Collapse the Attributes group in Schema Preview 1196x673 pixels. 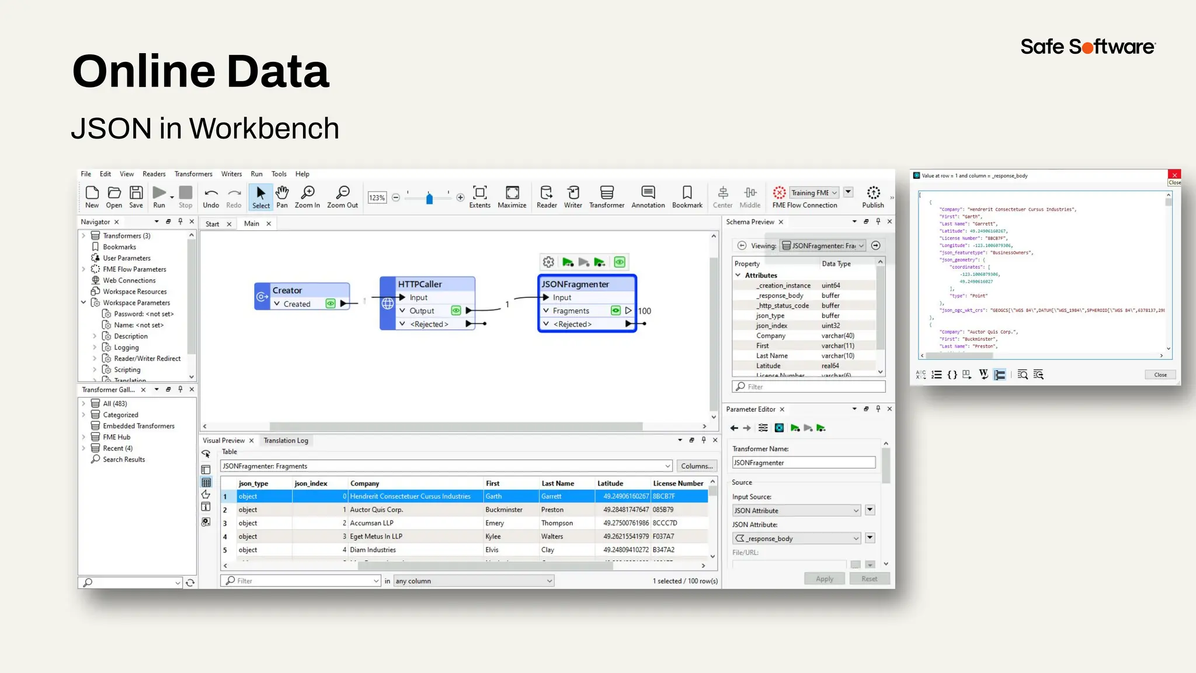point(738,275)
